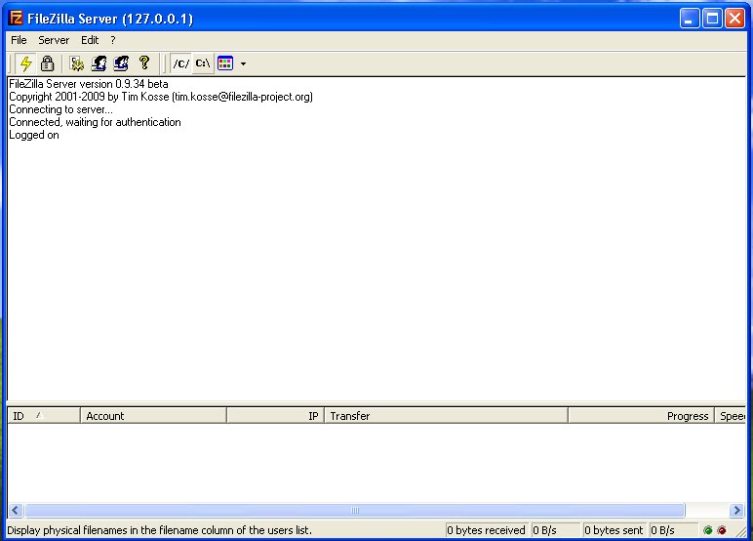Click the horizontal scrollbar thumb

click(x=355, y=510)
